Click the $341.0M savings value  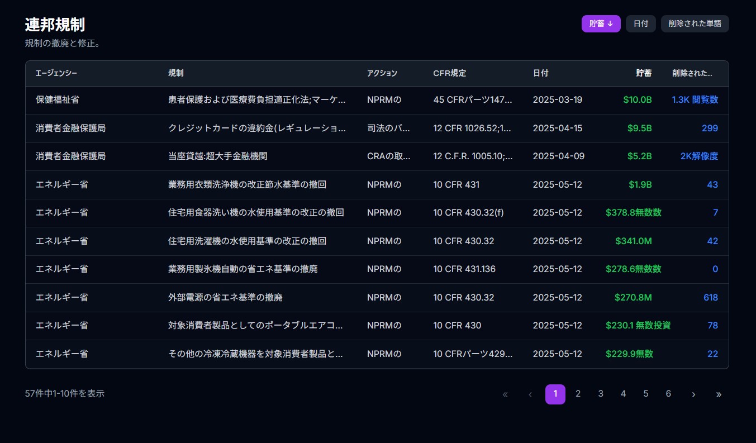click(x=634, y=241)
